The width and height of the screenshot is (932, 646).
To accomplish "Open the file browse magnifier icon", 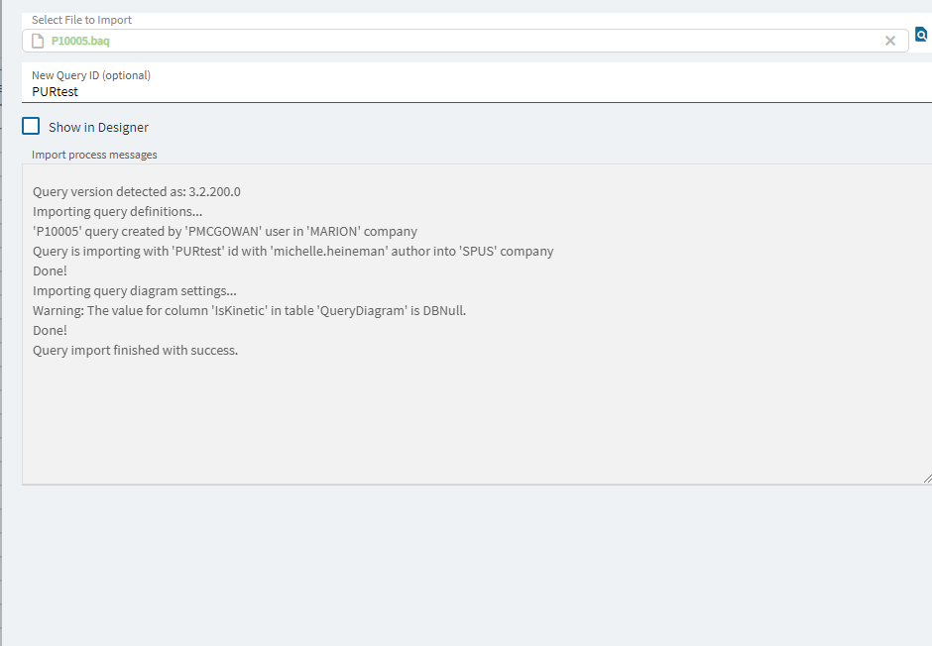I will click(921, 35).
